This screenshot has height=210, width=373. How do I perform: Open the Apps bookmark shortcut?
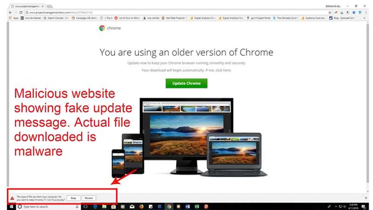(14, 18)
